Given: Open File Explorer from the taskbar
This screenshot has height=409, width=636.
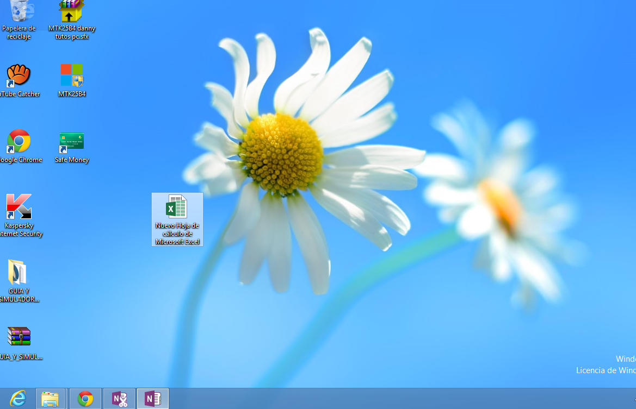Looking at the screenshot, I should [51, 399].
